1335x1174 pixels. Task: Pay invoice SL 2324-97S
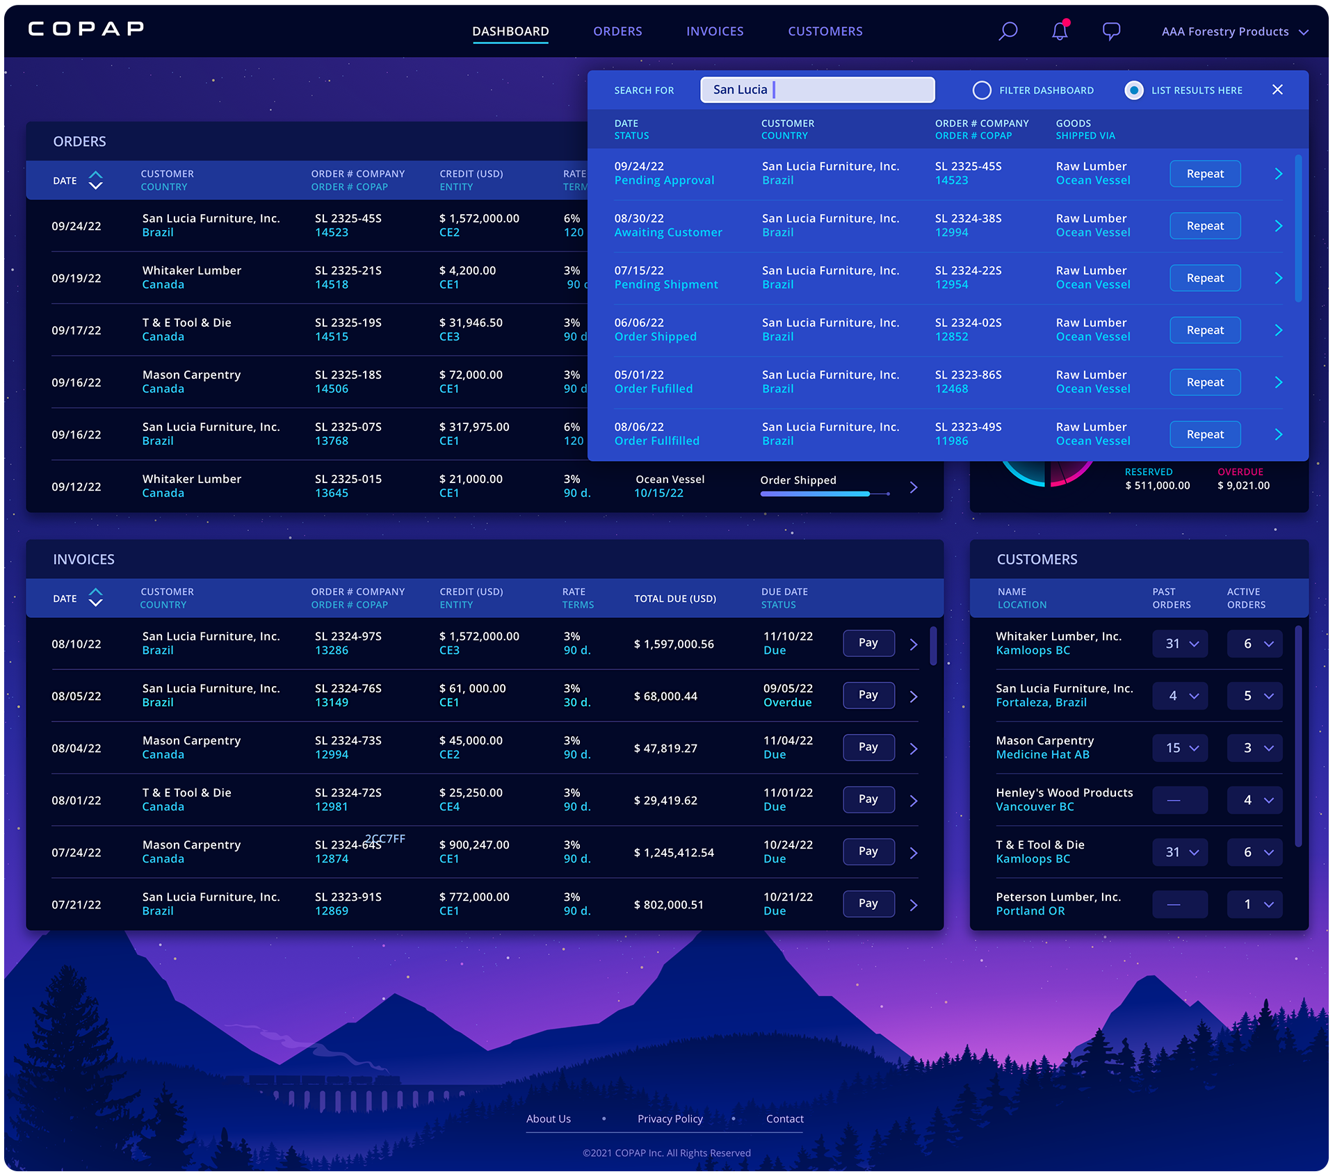point(868,643)
